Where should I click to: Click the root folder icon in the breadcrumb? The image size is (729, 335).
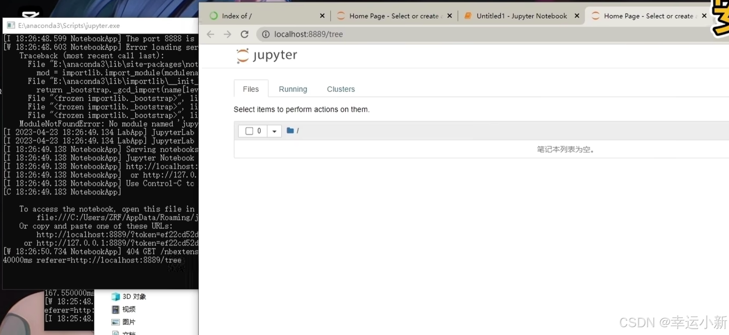coord(290,131)
